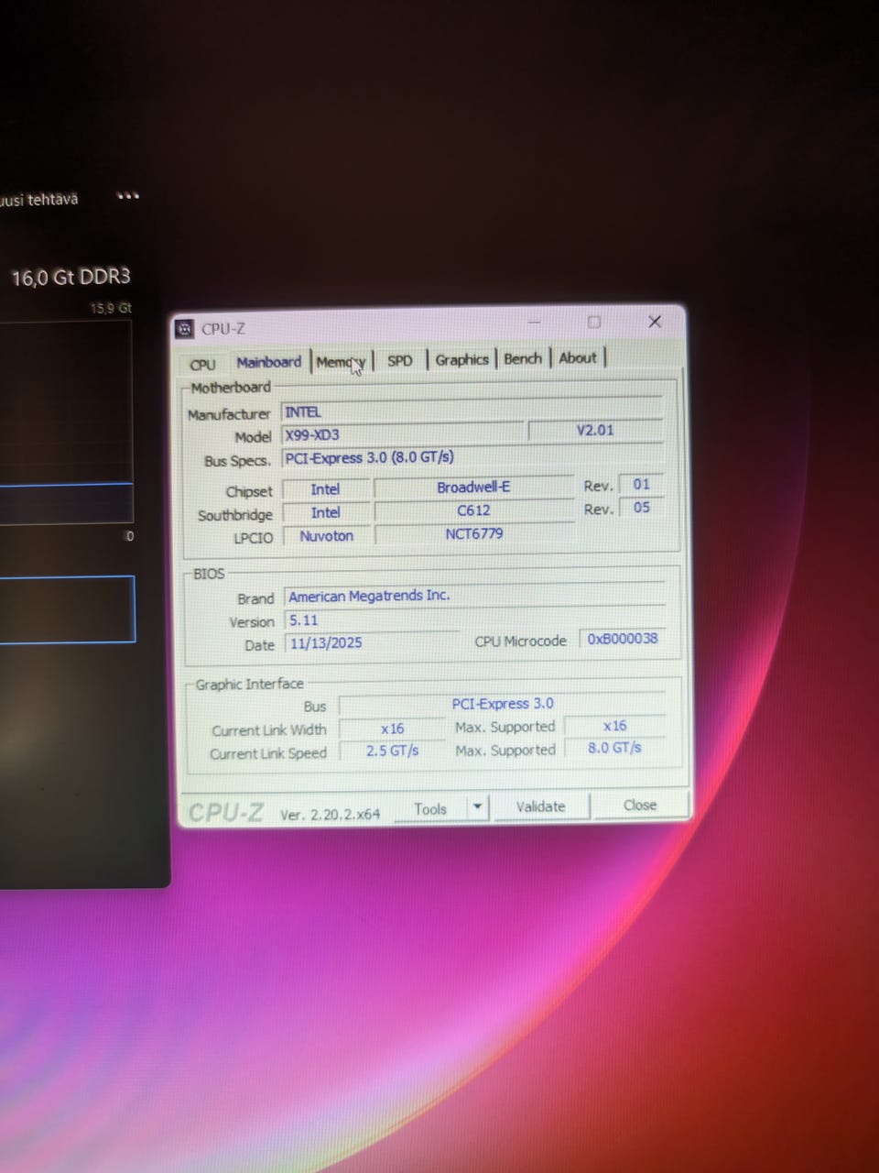Select the Manufacturer value INTEL
Image resolution: width=879 pixels, height=1173 pixels.
click(472, 411)
